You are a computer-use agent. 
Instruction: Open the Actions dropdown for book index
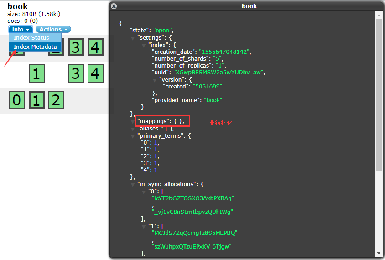(53, 29)
